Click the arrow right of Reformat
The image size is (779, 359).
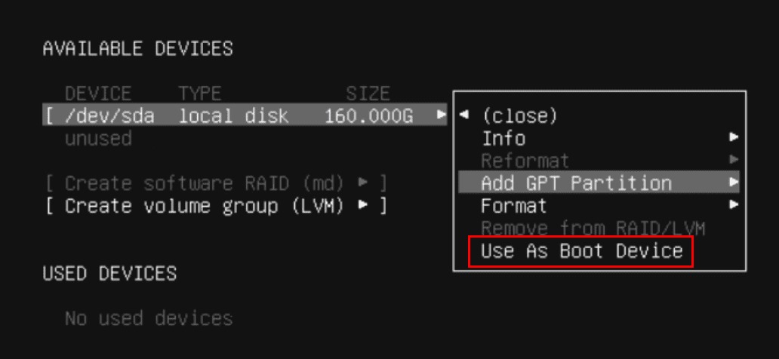coord(733,160)
